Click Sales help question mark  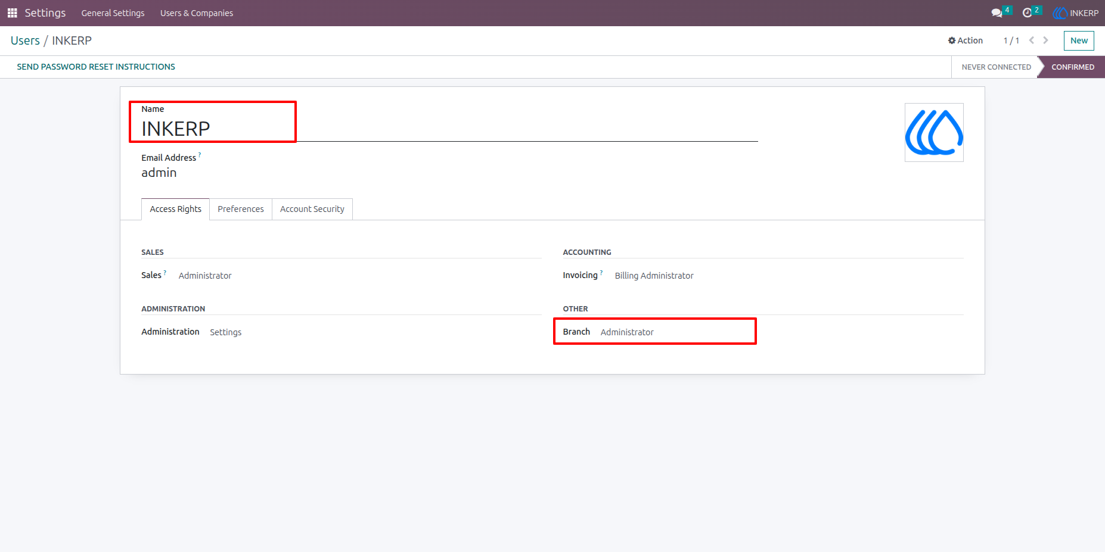pyautogui.click(x=165, y=272)
